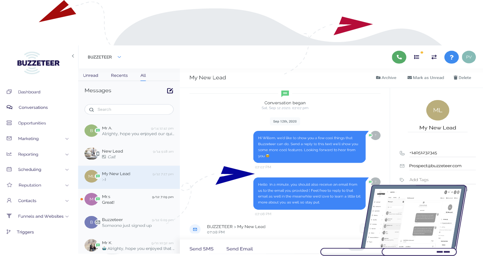Click the messages Search field
The height and width of the screenshot is (256, 483).
[129, 110]
